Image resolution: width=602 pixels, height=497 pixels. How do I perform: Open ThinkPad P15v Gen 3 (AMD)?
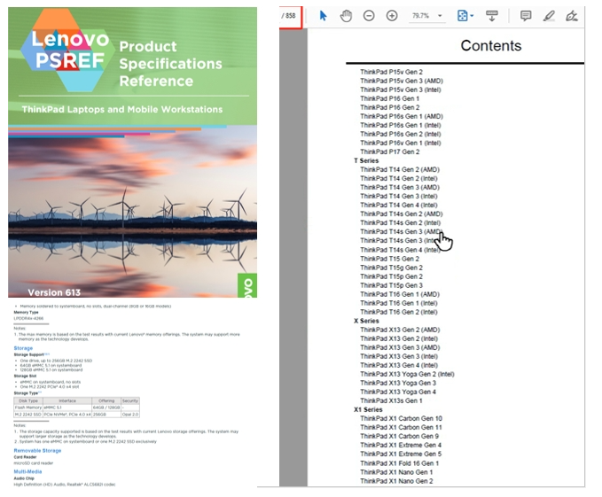click(x=402, y=81)
